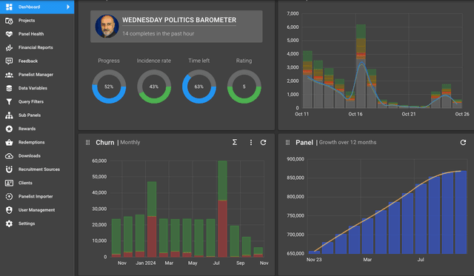Grab the Panel widget drag handle
This screenshot has width=474, height=276.
[x=287, y=142]
